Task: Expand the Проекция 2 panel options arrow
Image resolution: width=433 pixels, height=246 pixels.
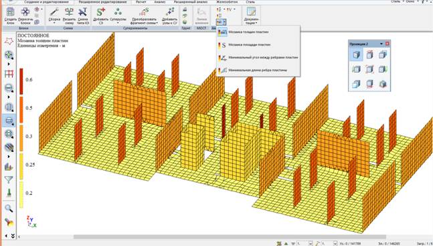Action: click(381, 44)
